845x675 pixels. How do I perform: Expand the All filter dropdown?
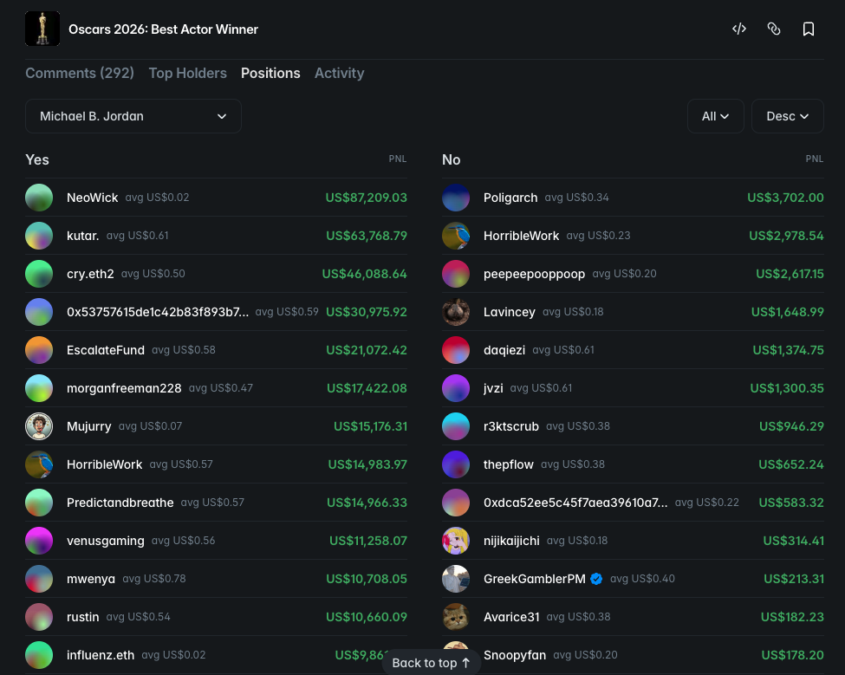715,116
